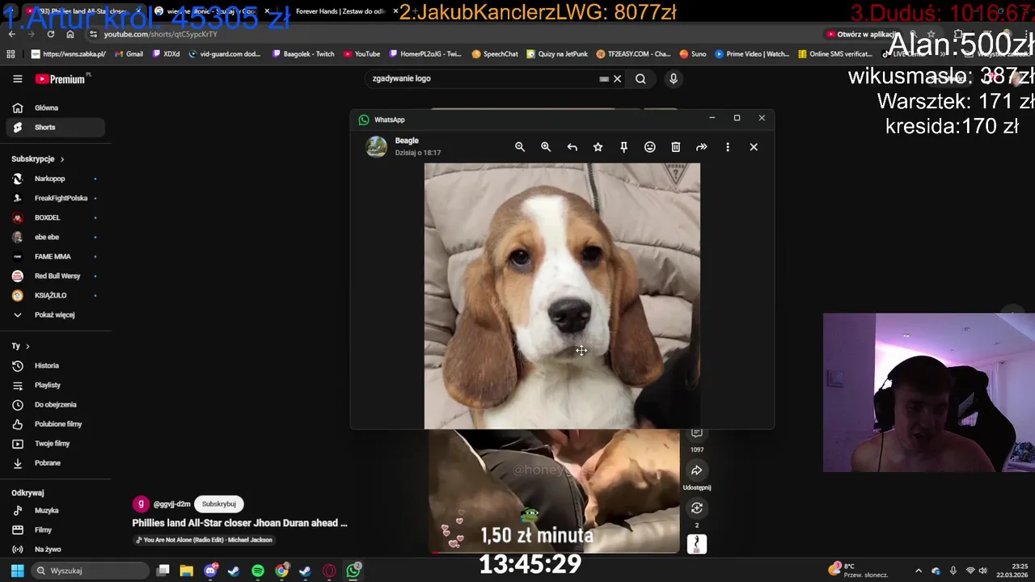Open Filmy under Odkrywaj

(x=55, y=529)
